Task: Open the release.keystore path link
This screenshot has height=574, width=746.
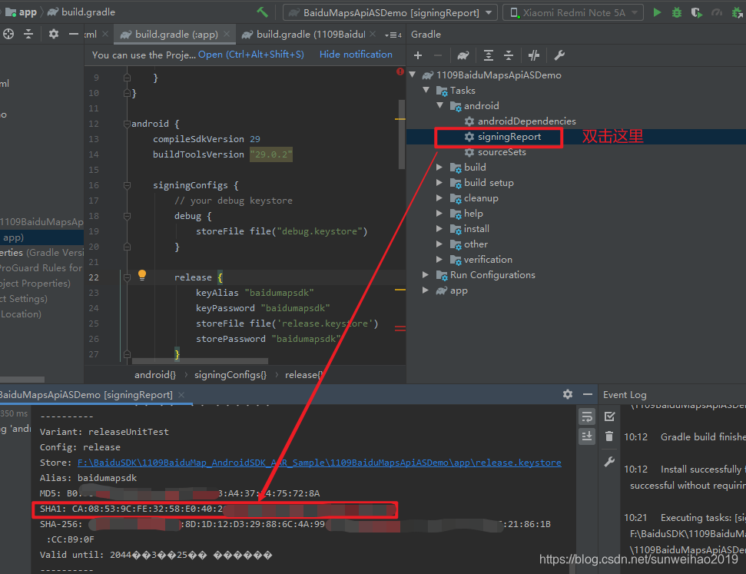Action: 320,463
